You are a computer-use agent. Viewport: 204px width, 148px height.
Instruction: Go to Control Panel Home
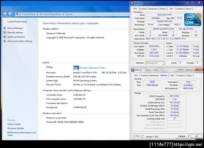click(x=17, y=22)
